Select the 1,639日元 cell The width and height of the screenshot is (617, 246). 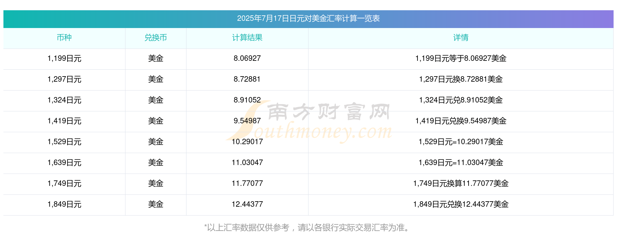(64, 163)
